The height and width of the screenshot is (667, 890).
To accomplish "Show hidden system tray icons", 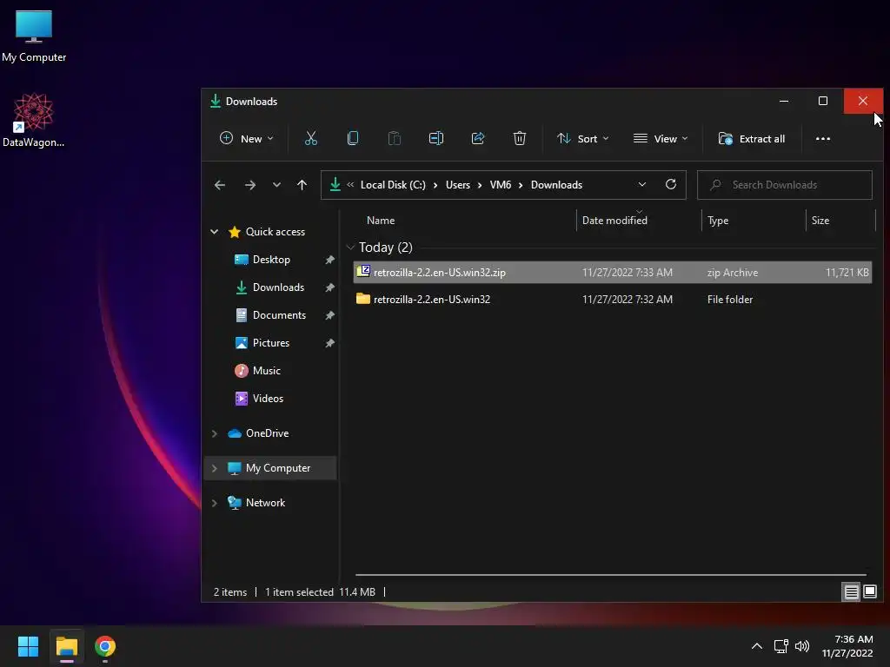I will coord(757,646).
